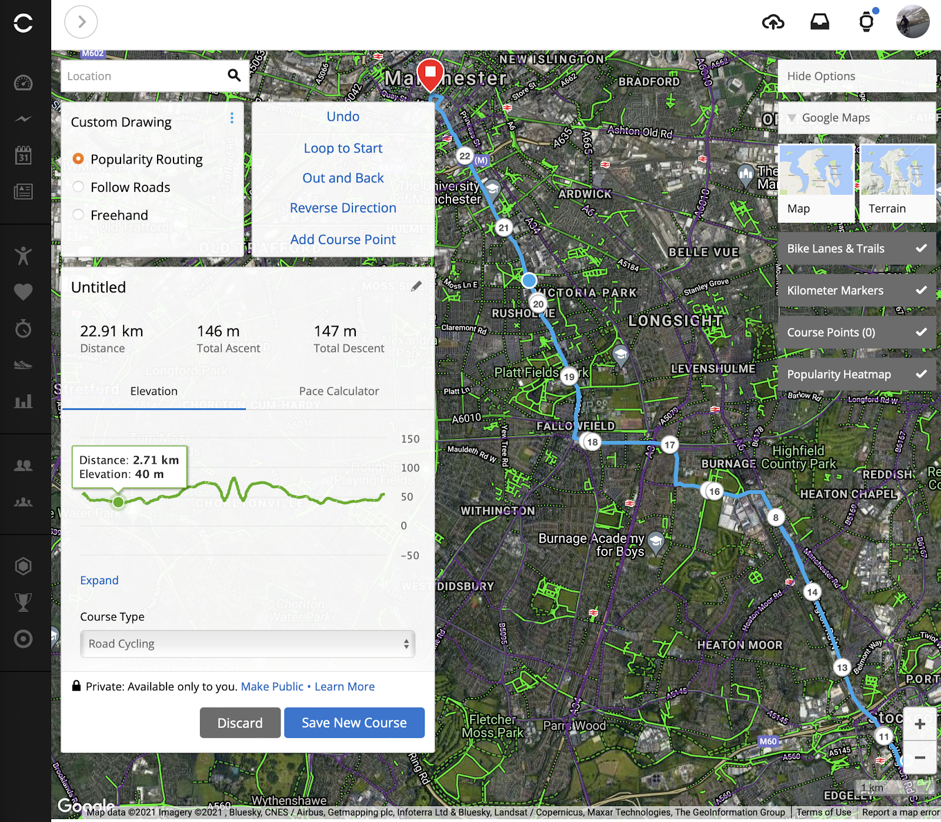Zoom in the map with plus button

click(920, 724)
